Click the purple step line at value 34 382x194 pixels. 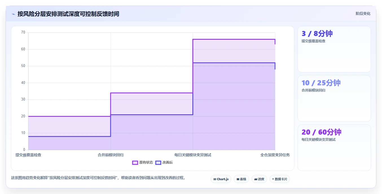tap(152, 93)
